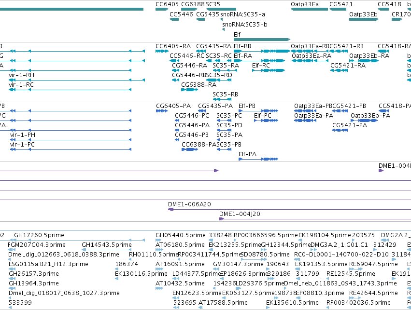Click EST GH13964.3prime

(34, 283)
